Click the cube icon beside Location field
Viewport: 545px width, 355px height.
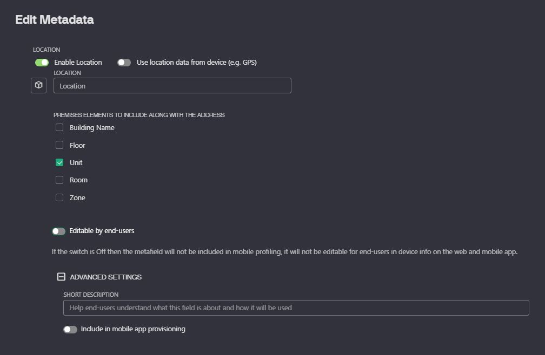point(38,85)
